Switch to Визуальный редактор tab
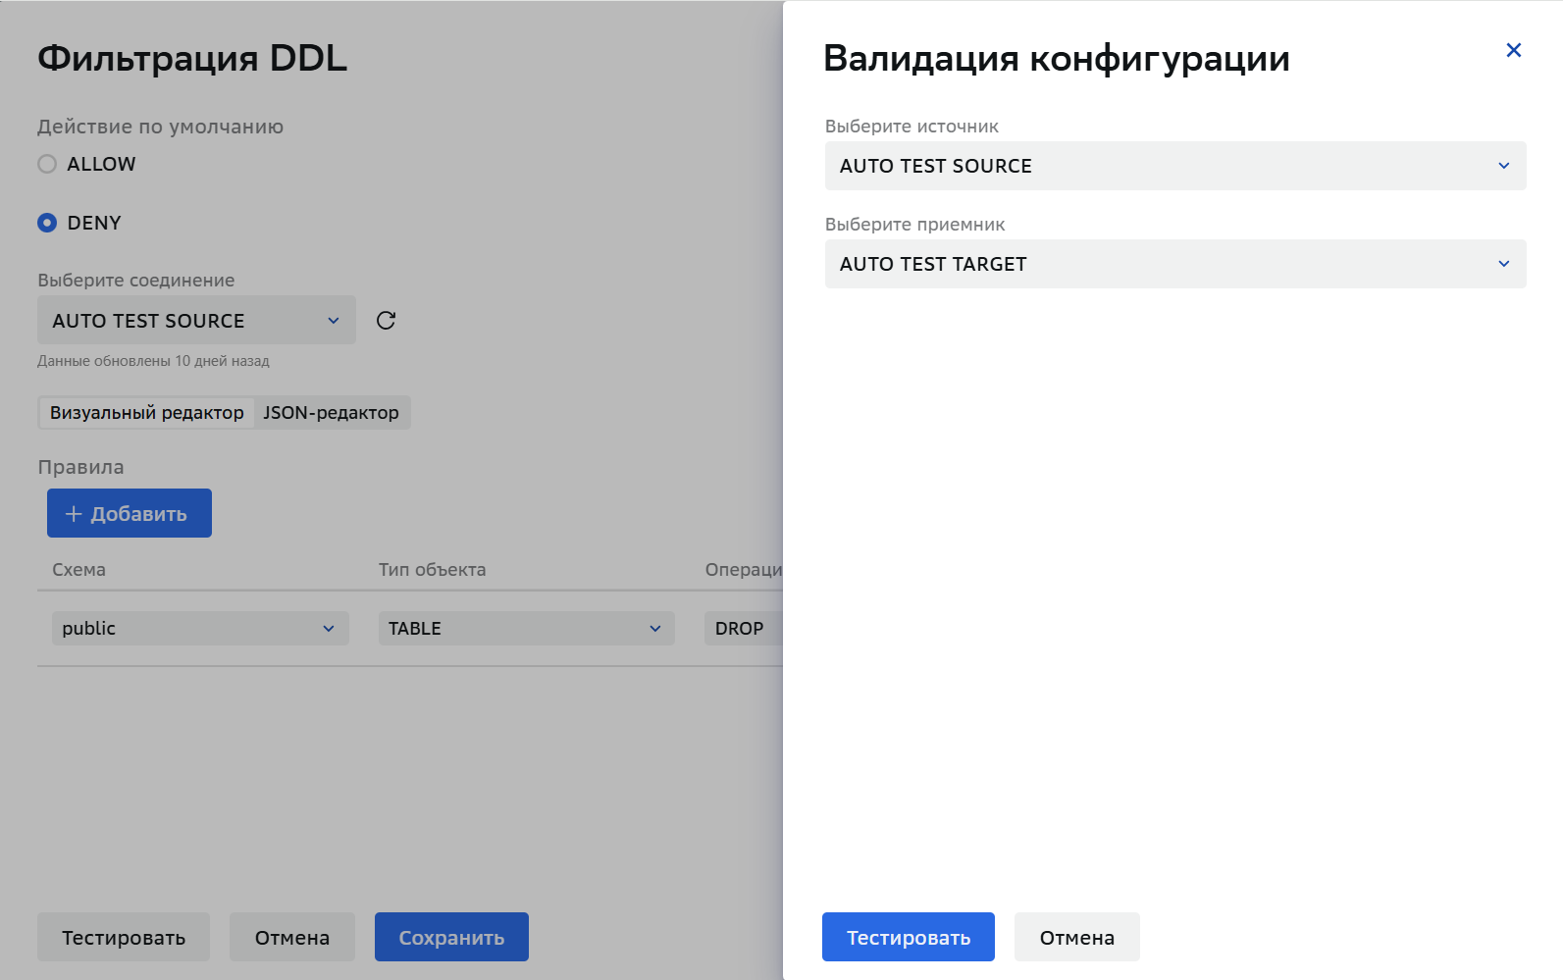The width and height of the screenshot is (1563, 980). [147, 413]
